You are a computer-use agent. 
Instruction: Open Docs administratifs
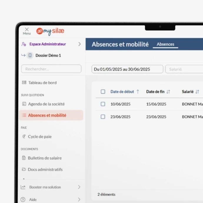45,169
